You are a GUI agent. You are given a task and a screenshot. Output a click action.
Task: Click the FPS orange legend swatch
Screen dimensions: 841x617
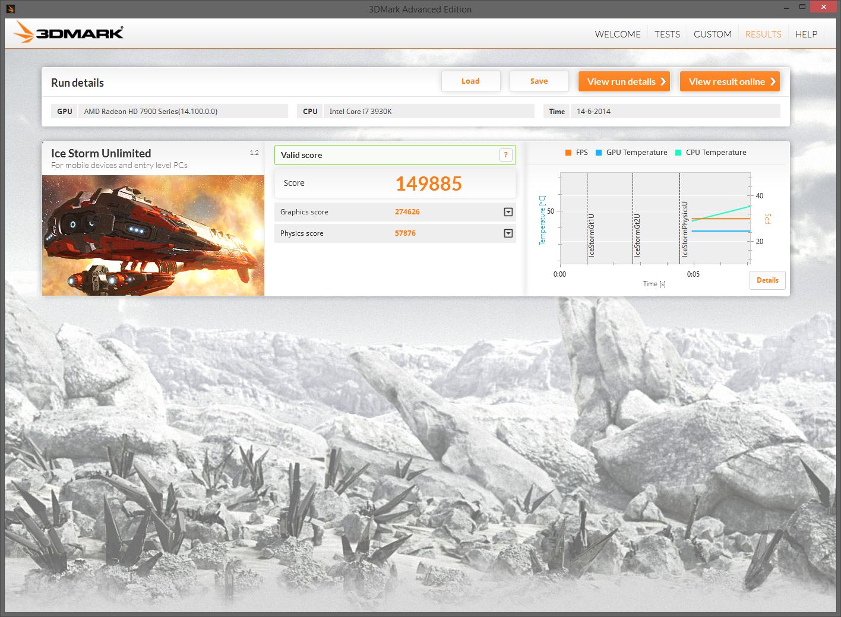coord(568,153)
